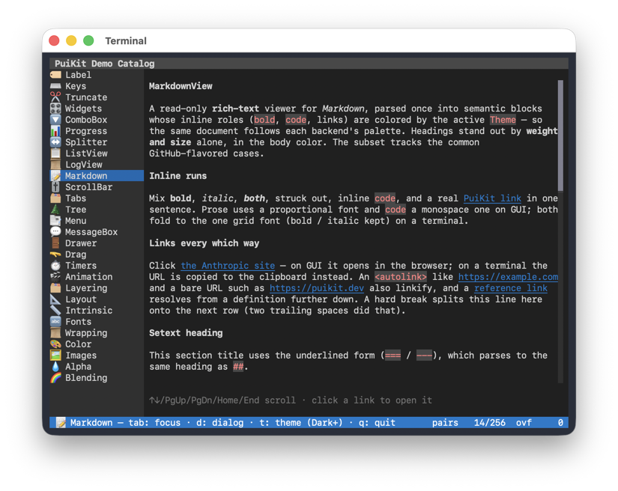Click the '14/256' pairs counter
Image resolution: width=618 pixels, height=491 pixels.
click(x=490, y=422)
